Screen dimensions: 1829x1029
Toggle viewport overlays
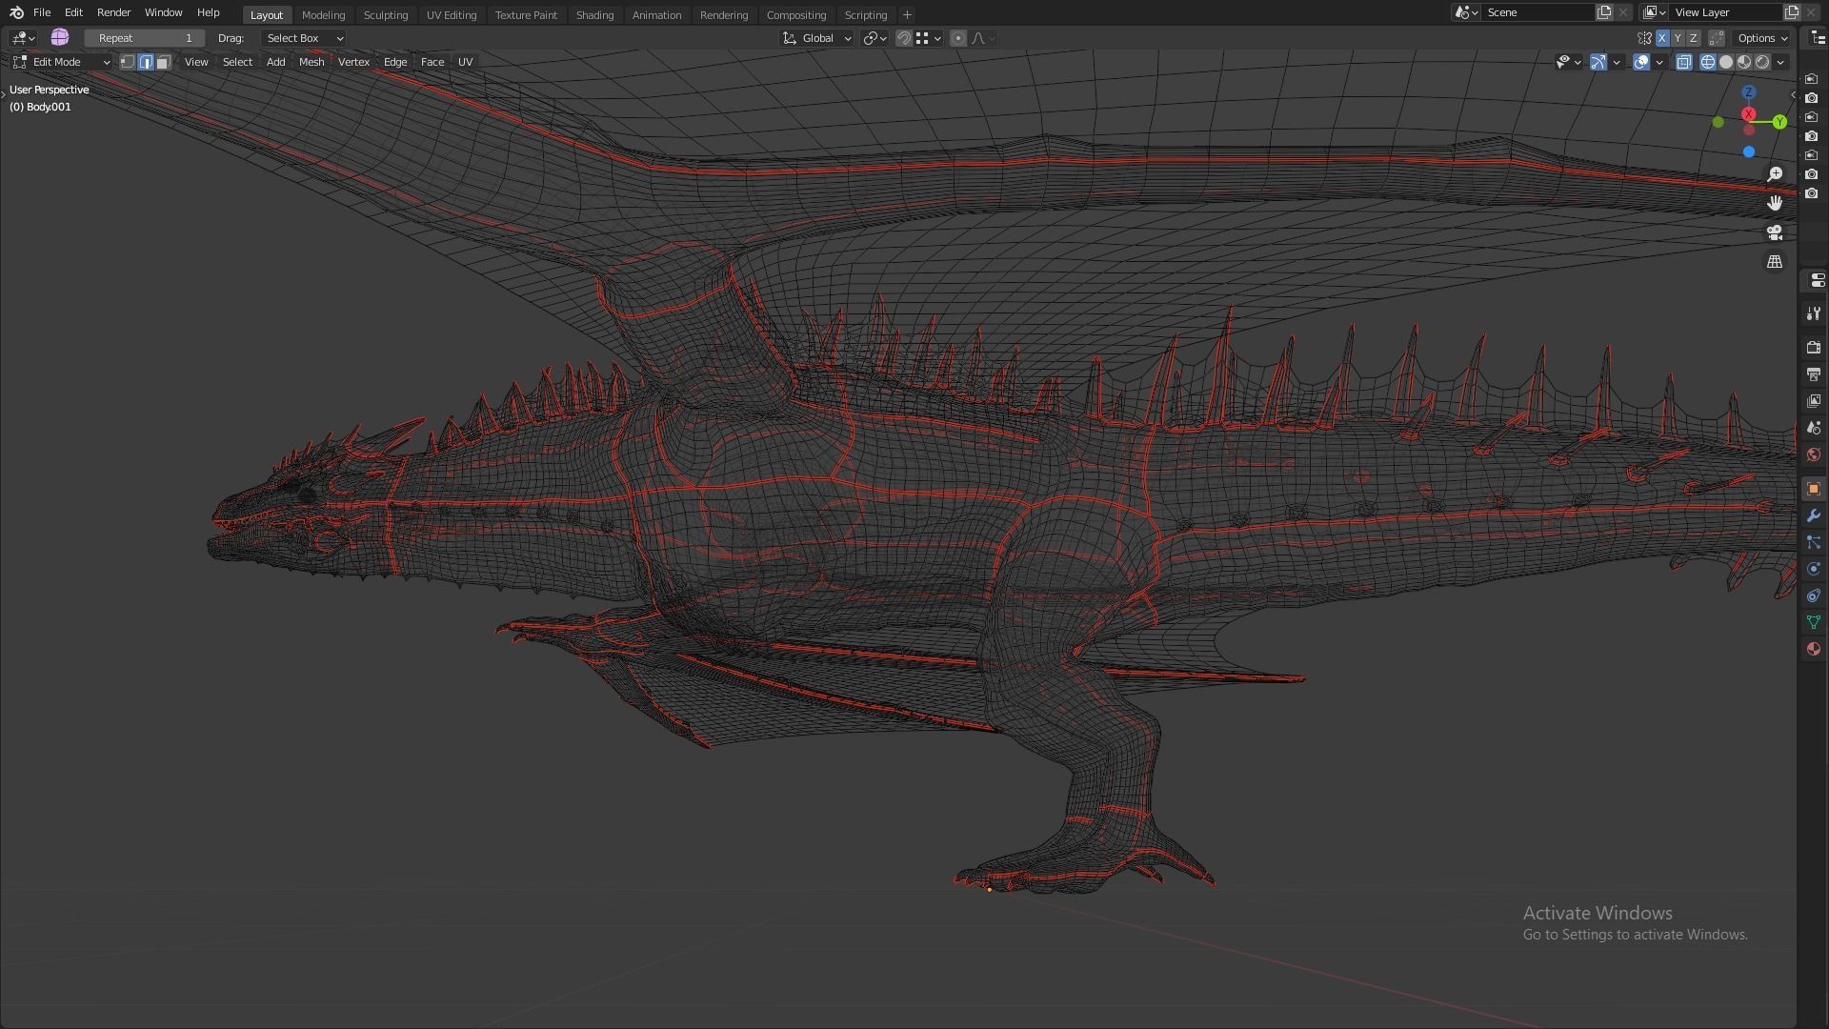pyautogui.click(x=1641, y=62)
